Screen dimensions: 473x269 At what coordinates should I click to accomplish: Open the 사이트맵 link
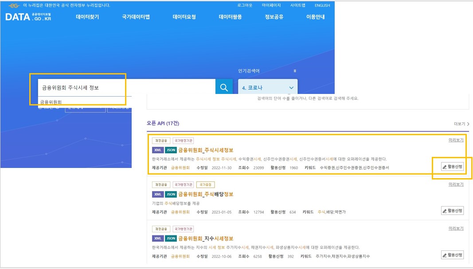298,5
